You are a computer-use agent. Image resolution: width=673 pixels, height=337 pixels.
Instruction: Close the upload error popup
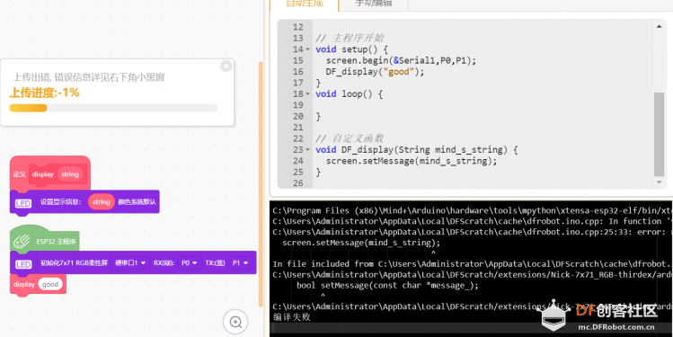click(x=226, y=66)
